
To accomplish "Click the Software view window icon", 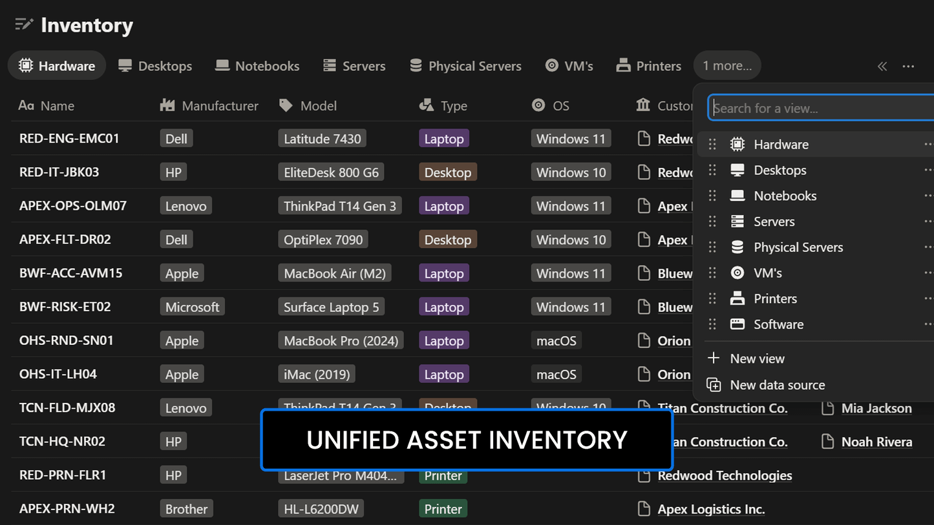I will pyautogui.click(x=737, y=325).
